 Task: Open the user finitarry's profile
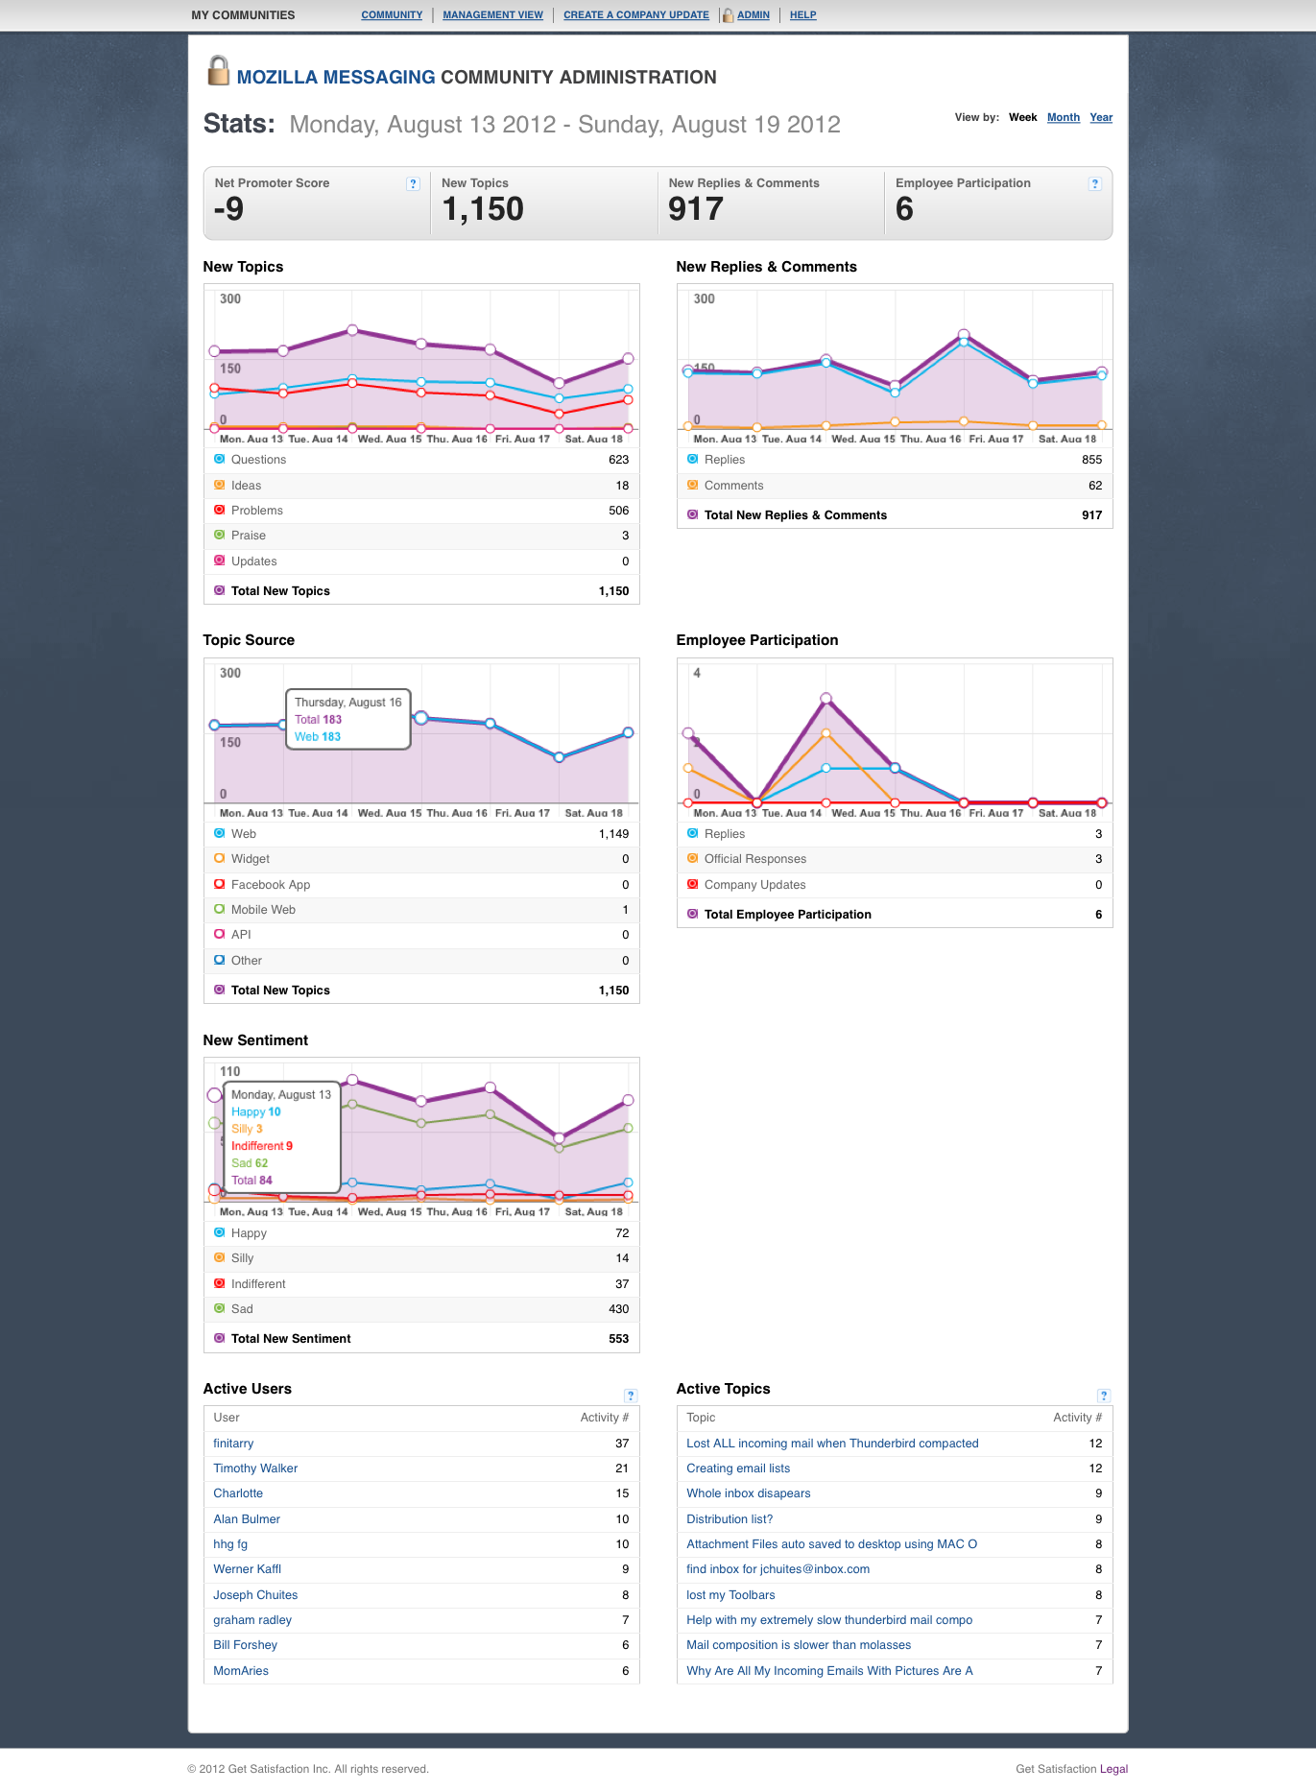click(x=233, y=1444)
